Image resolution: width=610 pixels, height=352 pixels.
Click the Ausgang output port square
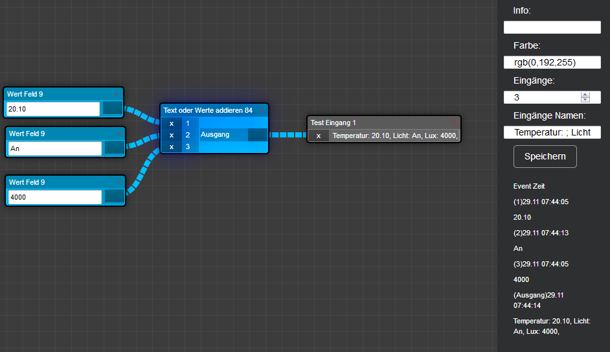(x=258, y=135)
